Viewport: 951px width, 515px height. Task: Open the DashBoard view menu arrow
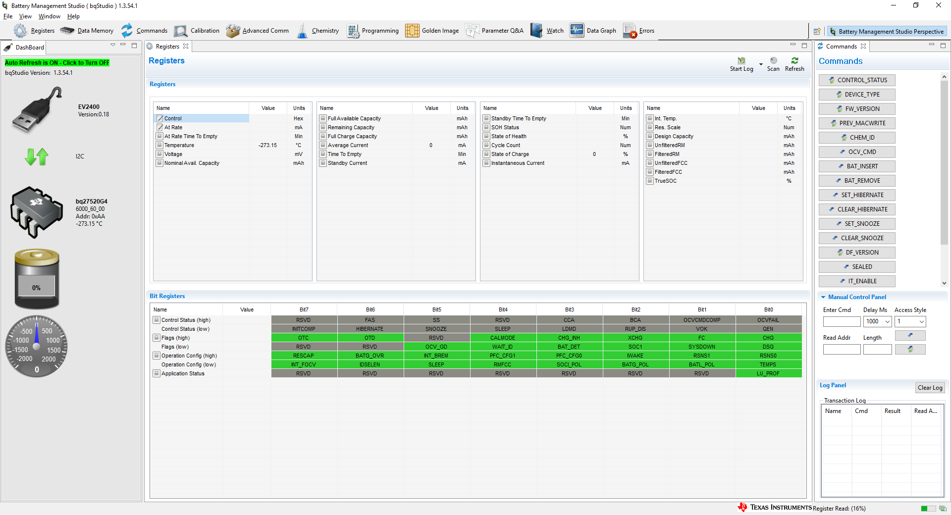coord(113,45)
